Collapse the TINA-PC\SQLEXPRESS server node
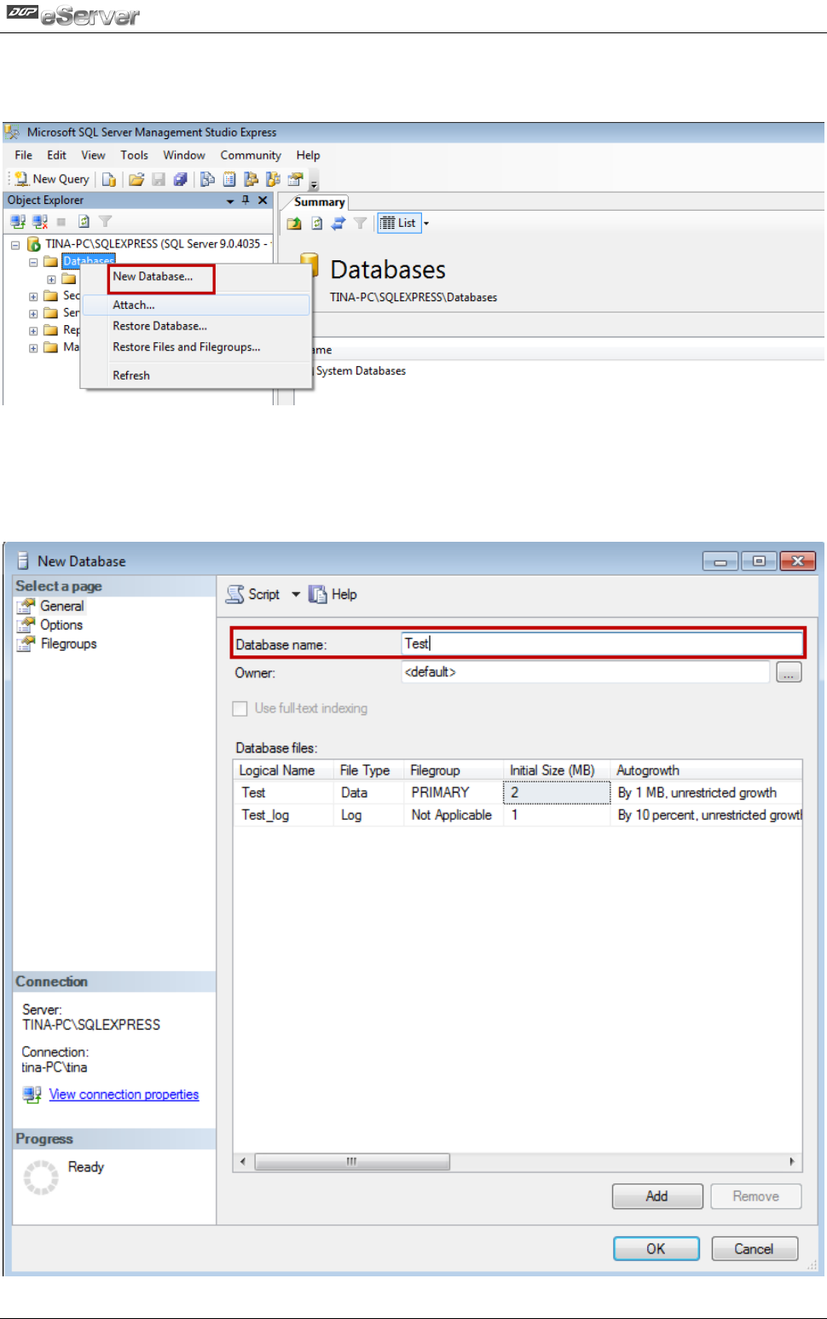Screen dimensions: 827x1319 pos(15,245)
